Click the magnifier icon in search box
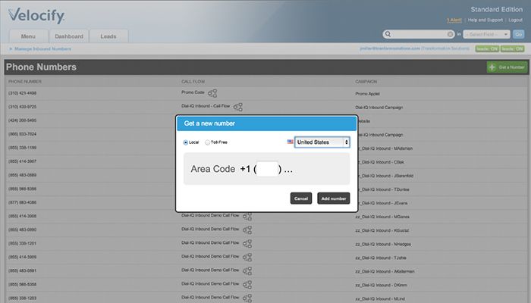 [388, 34]
